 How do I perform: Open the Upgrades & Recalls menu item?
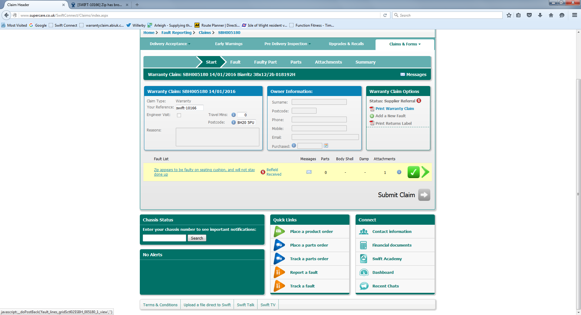[346, 44]
